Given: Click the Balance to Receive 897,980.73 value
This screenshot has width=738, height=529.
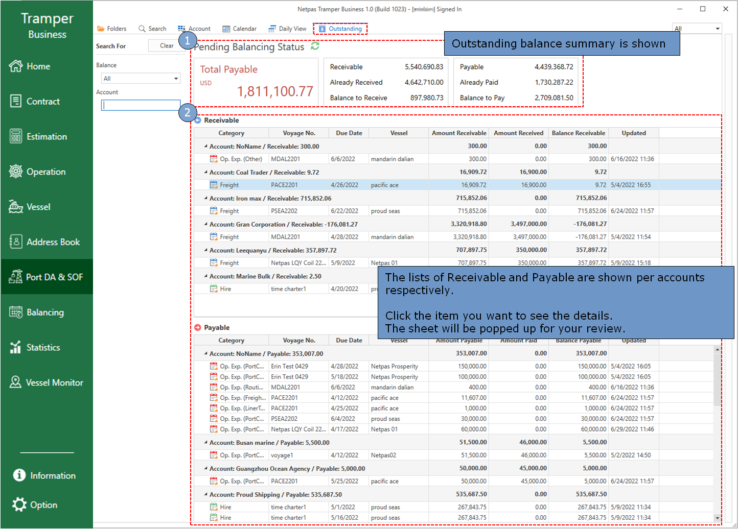Looking at the screenshot, I should click(x=427, y=98).
